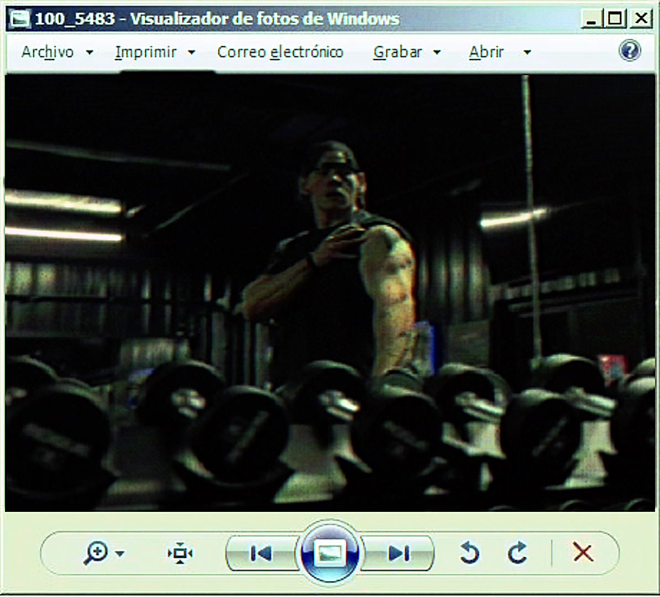This screenshot has height=597, width=660.
Task: Click Correo electrónico option
Action: (280, 52)
